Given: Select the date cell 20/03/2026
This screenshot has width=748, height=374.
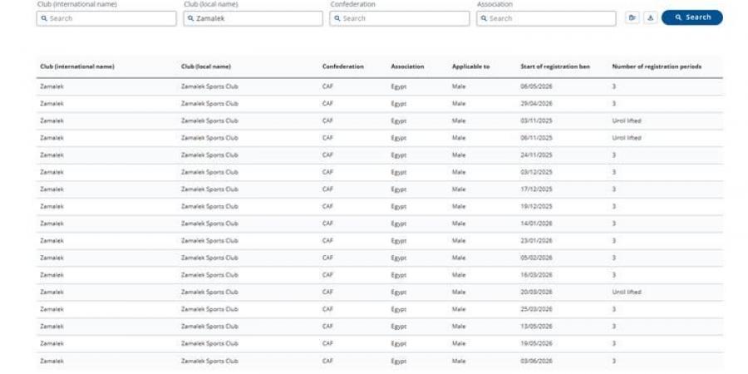Looking at the screenshot, I should [536, 293].
